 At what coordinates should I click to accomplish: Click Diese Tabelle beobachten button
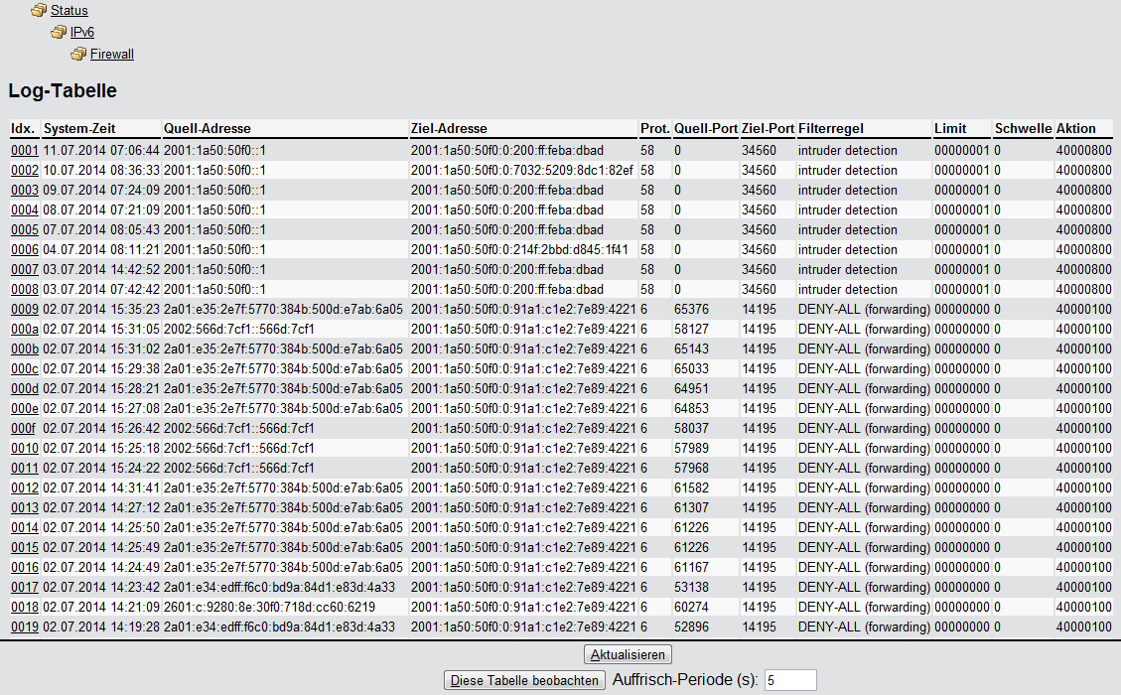(x=524, y=680)
